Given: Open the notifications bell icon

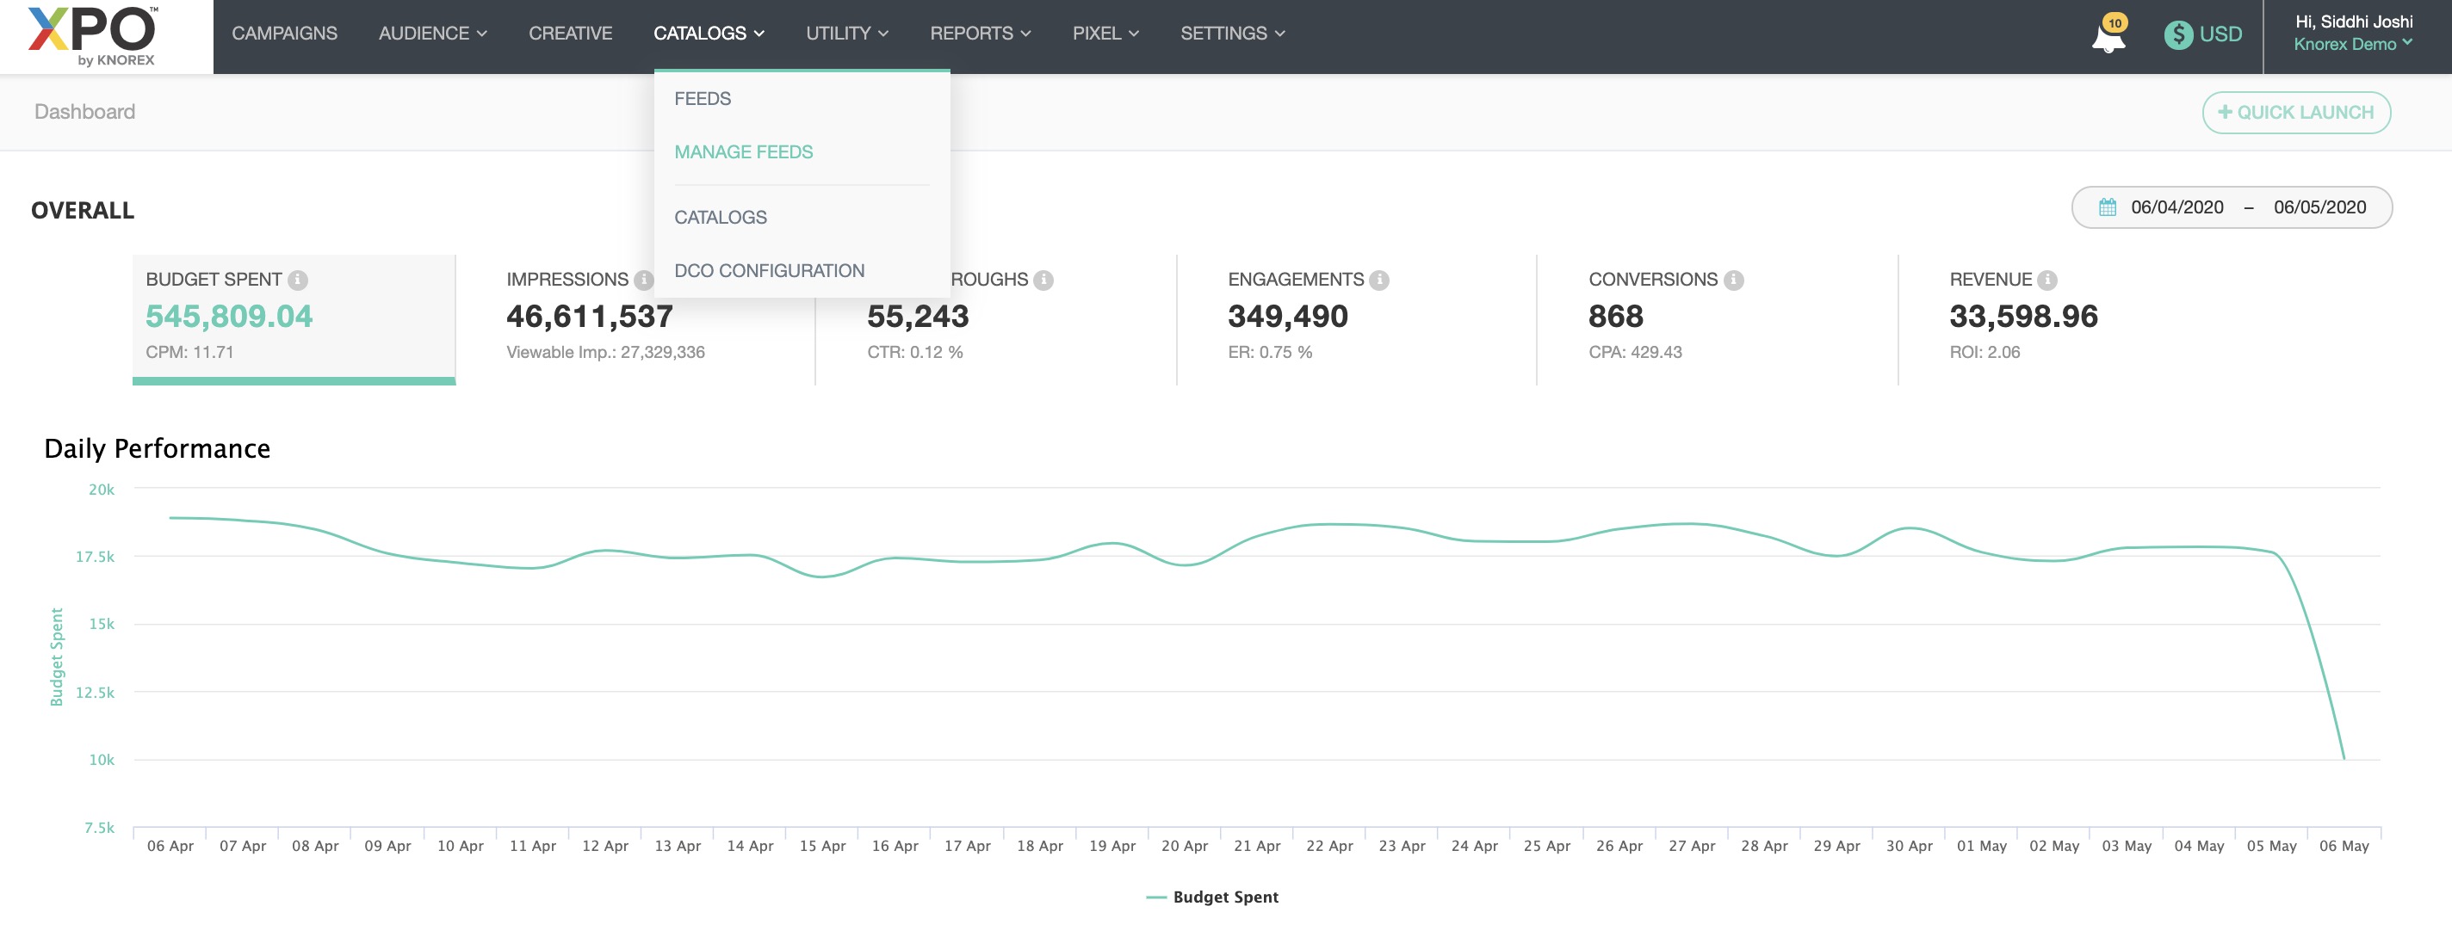Looking at the screenshot, I should pos(2108,39).
